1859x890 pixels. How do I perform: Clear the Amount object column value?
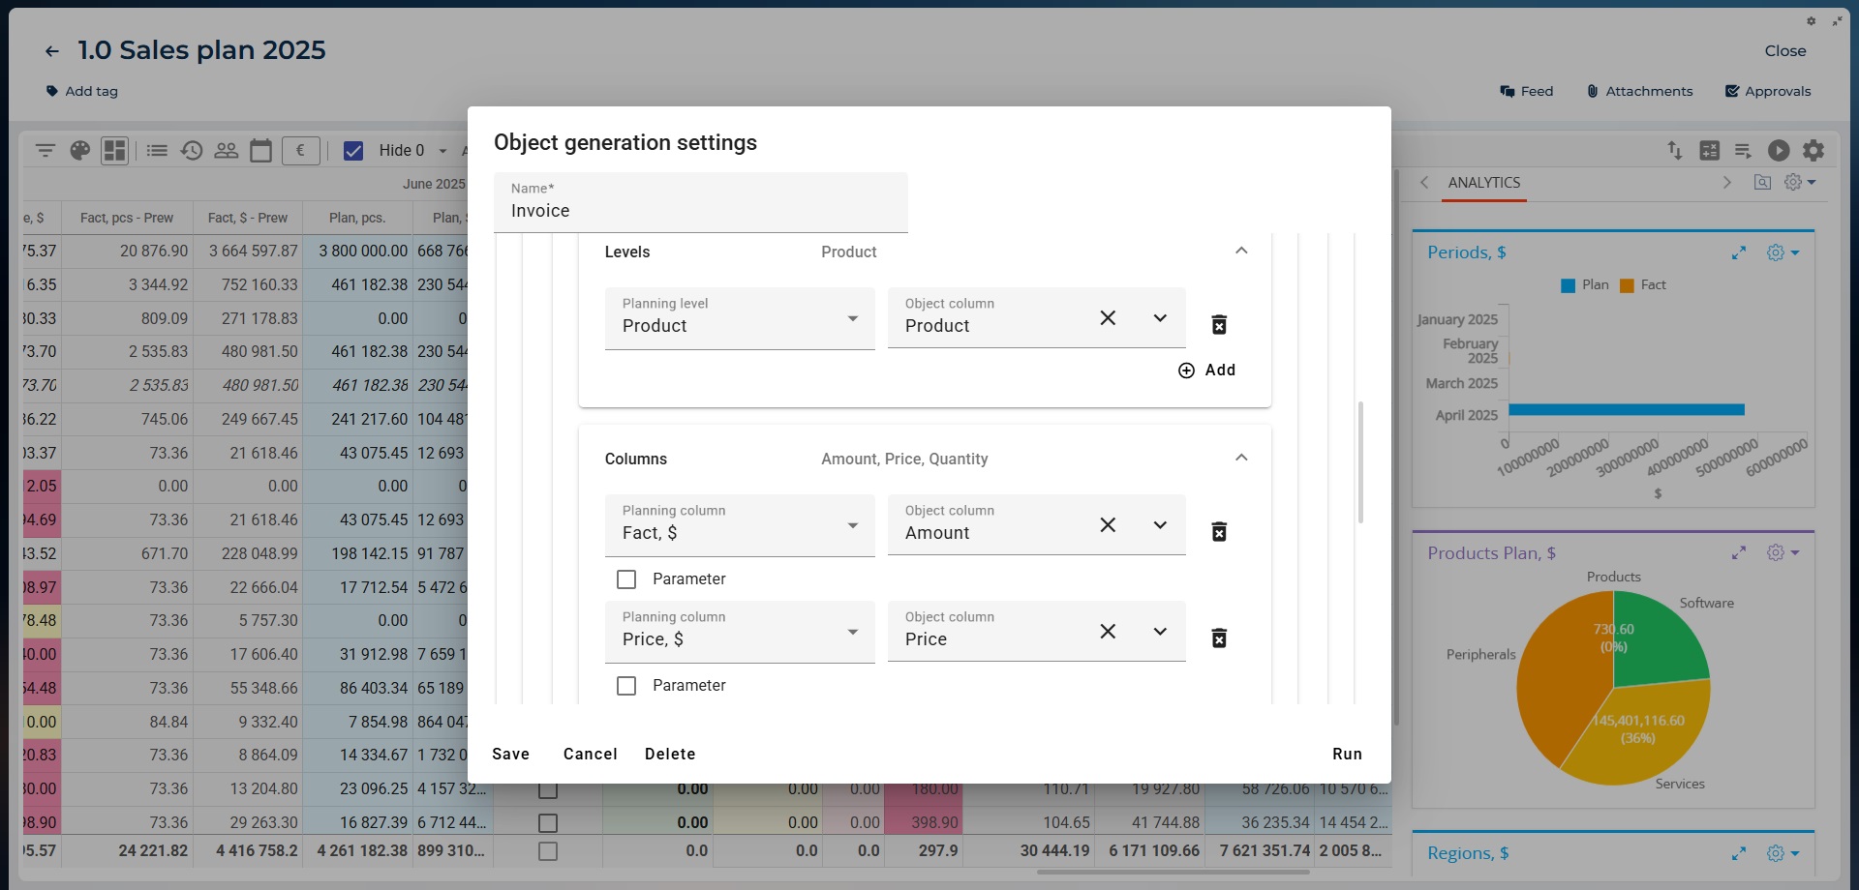tap(1108, 524)
